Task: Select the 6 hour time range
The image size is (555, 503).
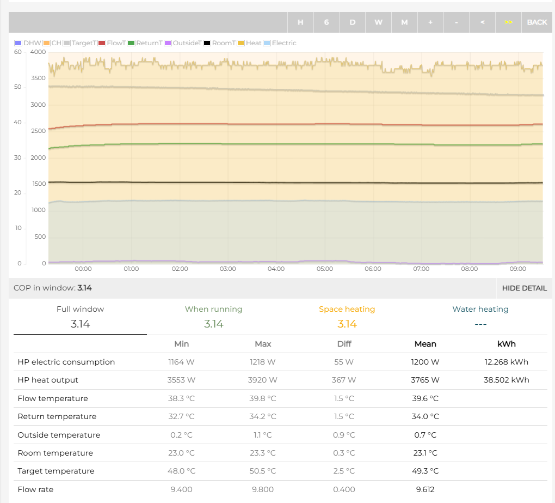Action: (x=326, y=22)
